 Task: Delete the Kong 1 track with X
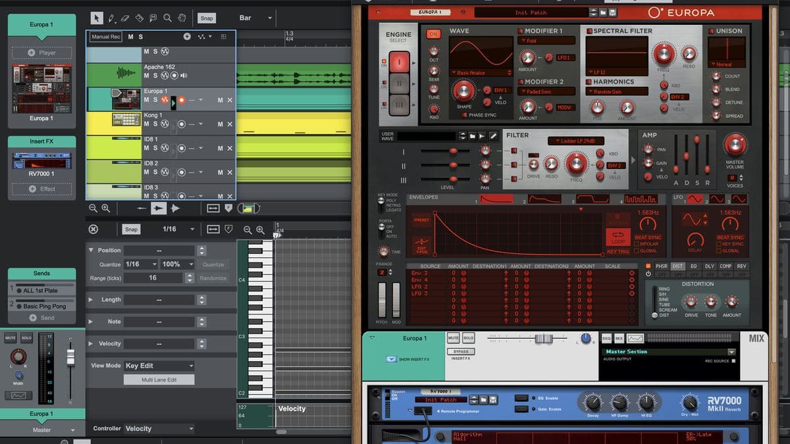point(230,124)
